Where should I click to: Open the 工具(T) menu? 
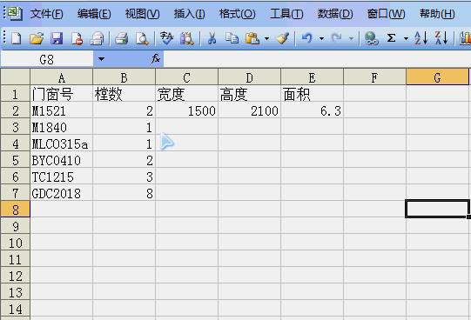(x=286, y=14)
